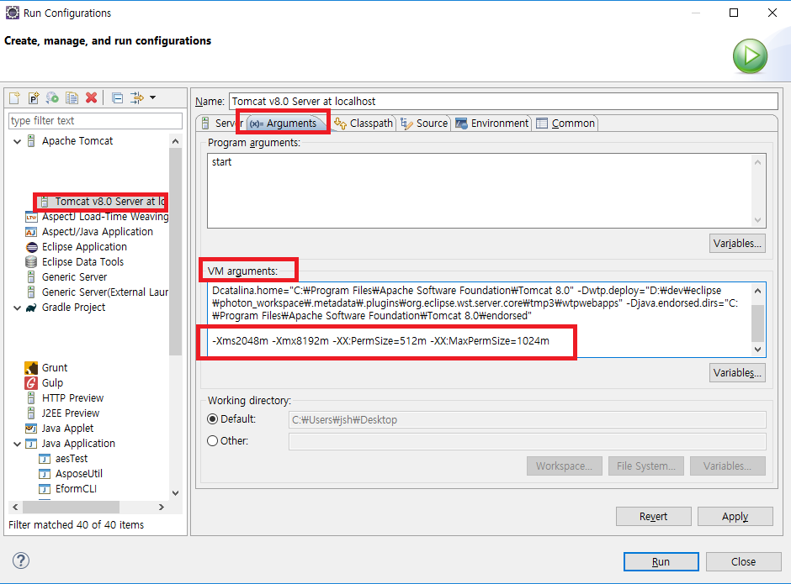Select Generic Server(External Launch) entry
This screenshot has width=791, height=584.
coord(97,292)
